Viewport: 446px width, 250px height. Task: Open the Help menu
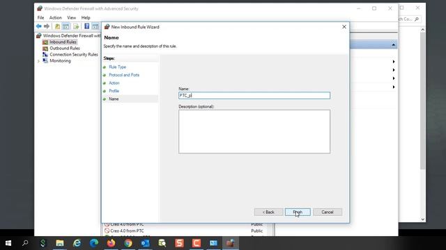coord(86,17)
